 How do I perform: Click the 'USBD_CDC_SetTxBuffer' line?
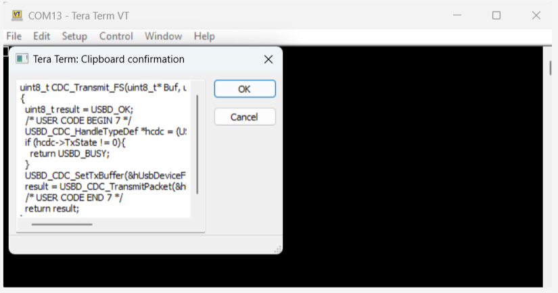(x=106, y=176)
